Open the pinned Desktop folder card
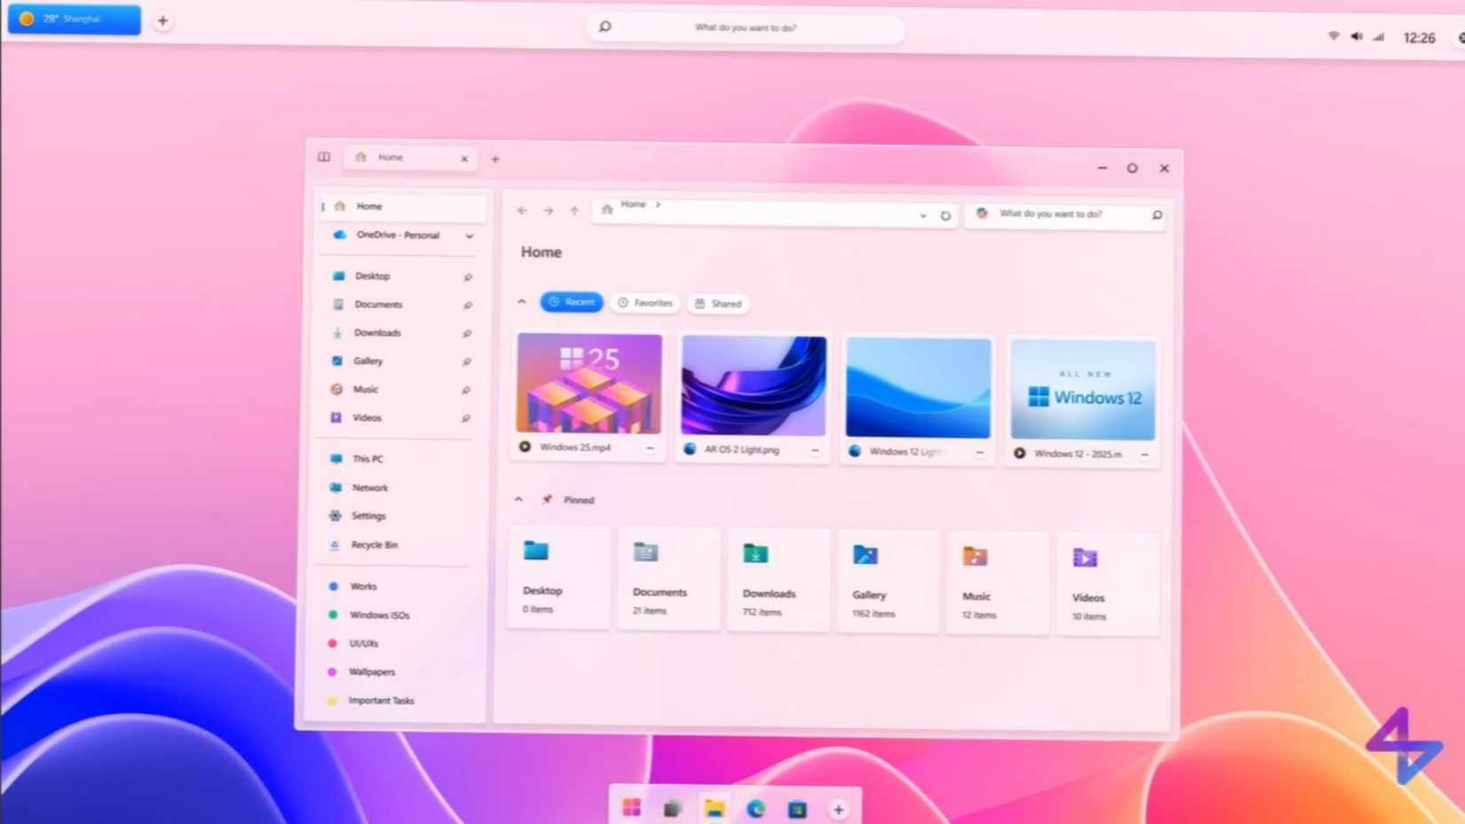This screenshot has height=824, width=1465. (x=558, y=577)
